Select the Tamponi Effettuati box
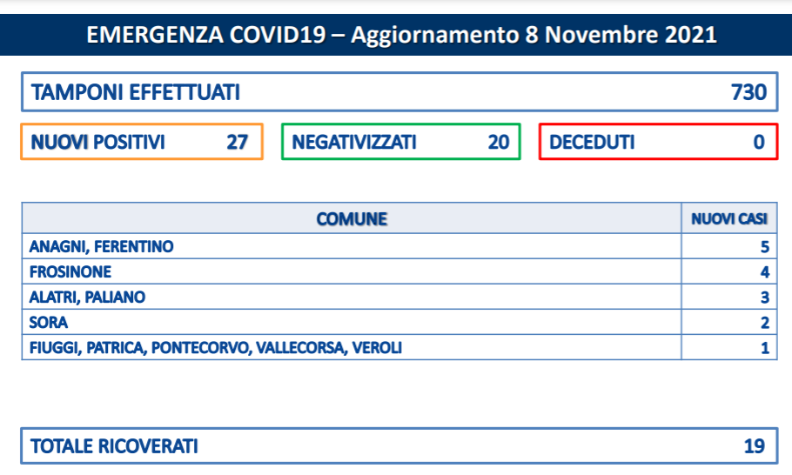 click(399, 92)
